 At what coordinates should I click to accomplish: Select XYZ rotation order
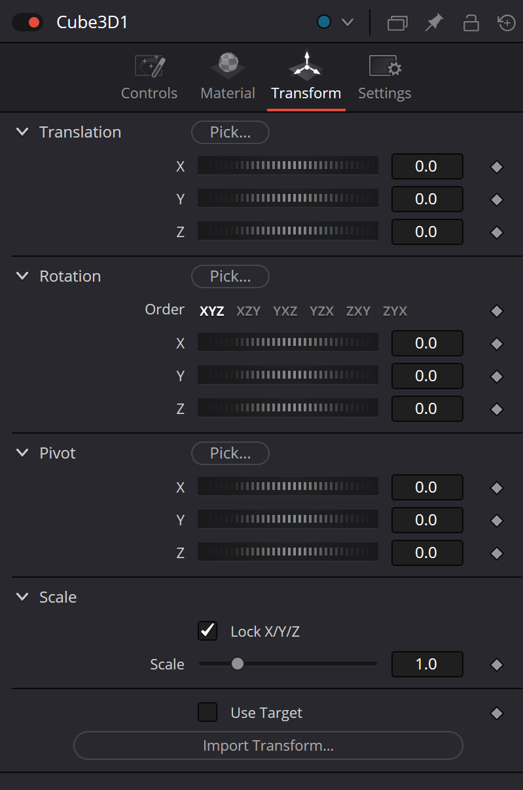point(212,311)
